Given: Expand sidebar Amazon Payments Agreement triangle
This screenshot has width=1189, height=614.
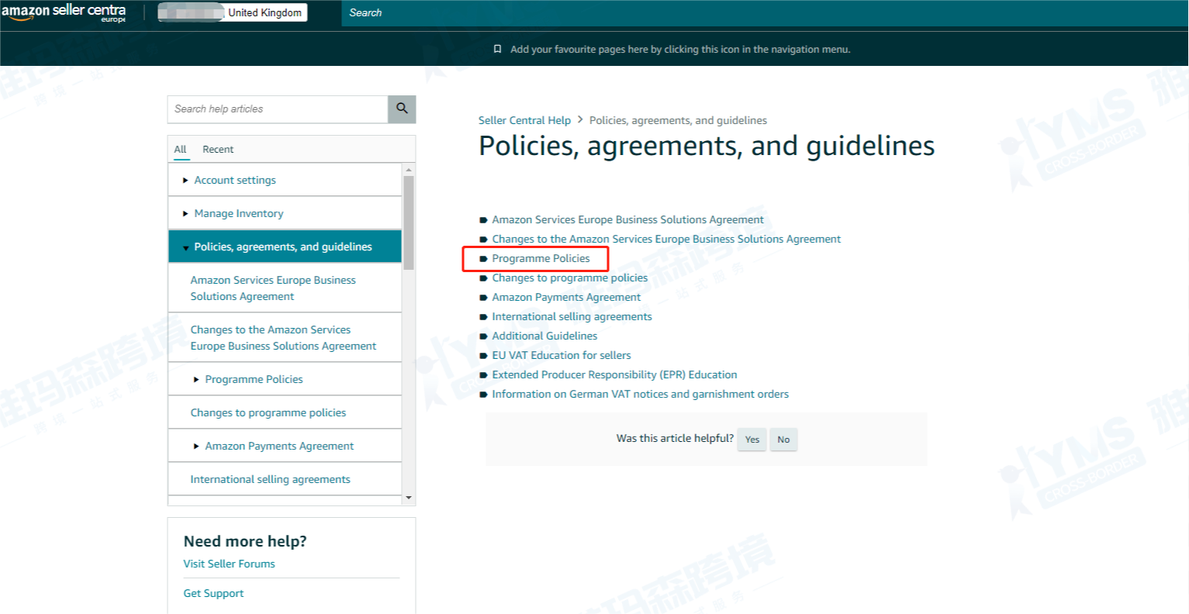Looking at the screenshot, I should click(196, 446).
